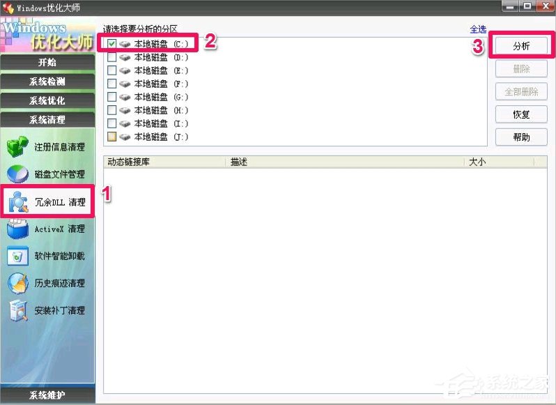Open the 系统优化 sidebar section

[x=47, y=100]
